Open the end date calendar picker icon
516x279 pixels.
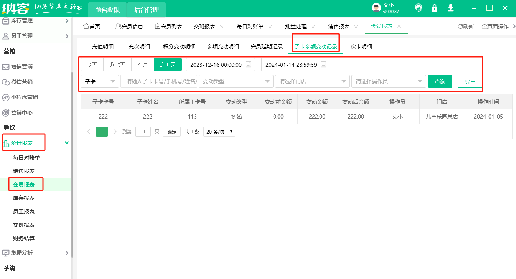323,64
